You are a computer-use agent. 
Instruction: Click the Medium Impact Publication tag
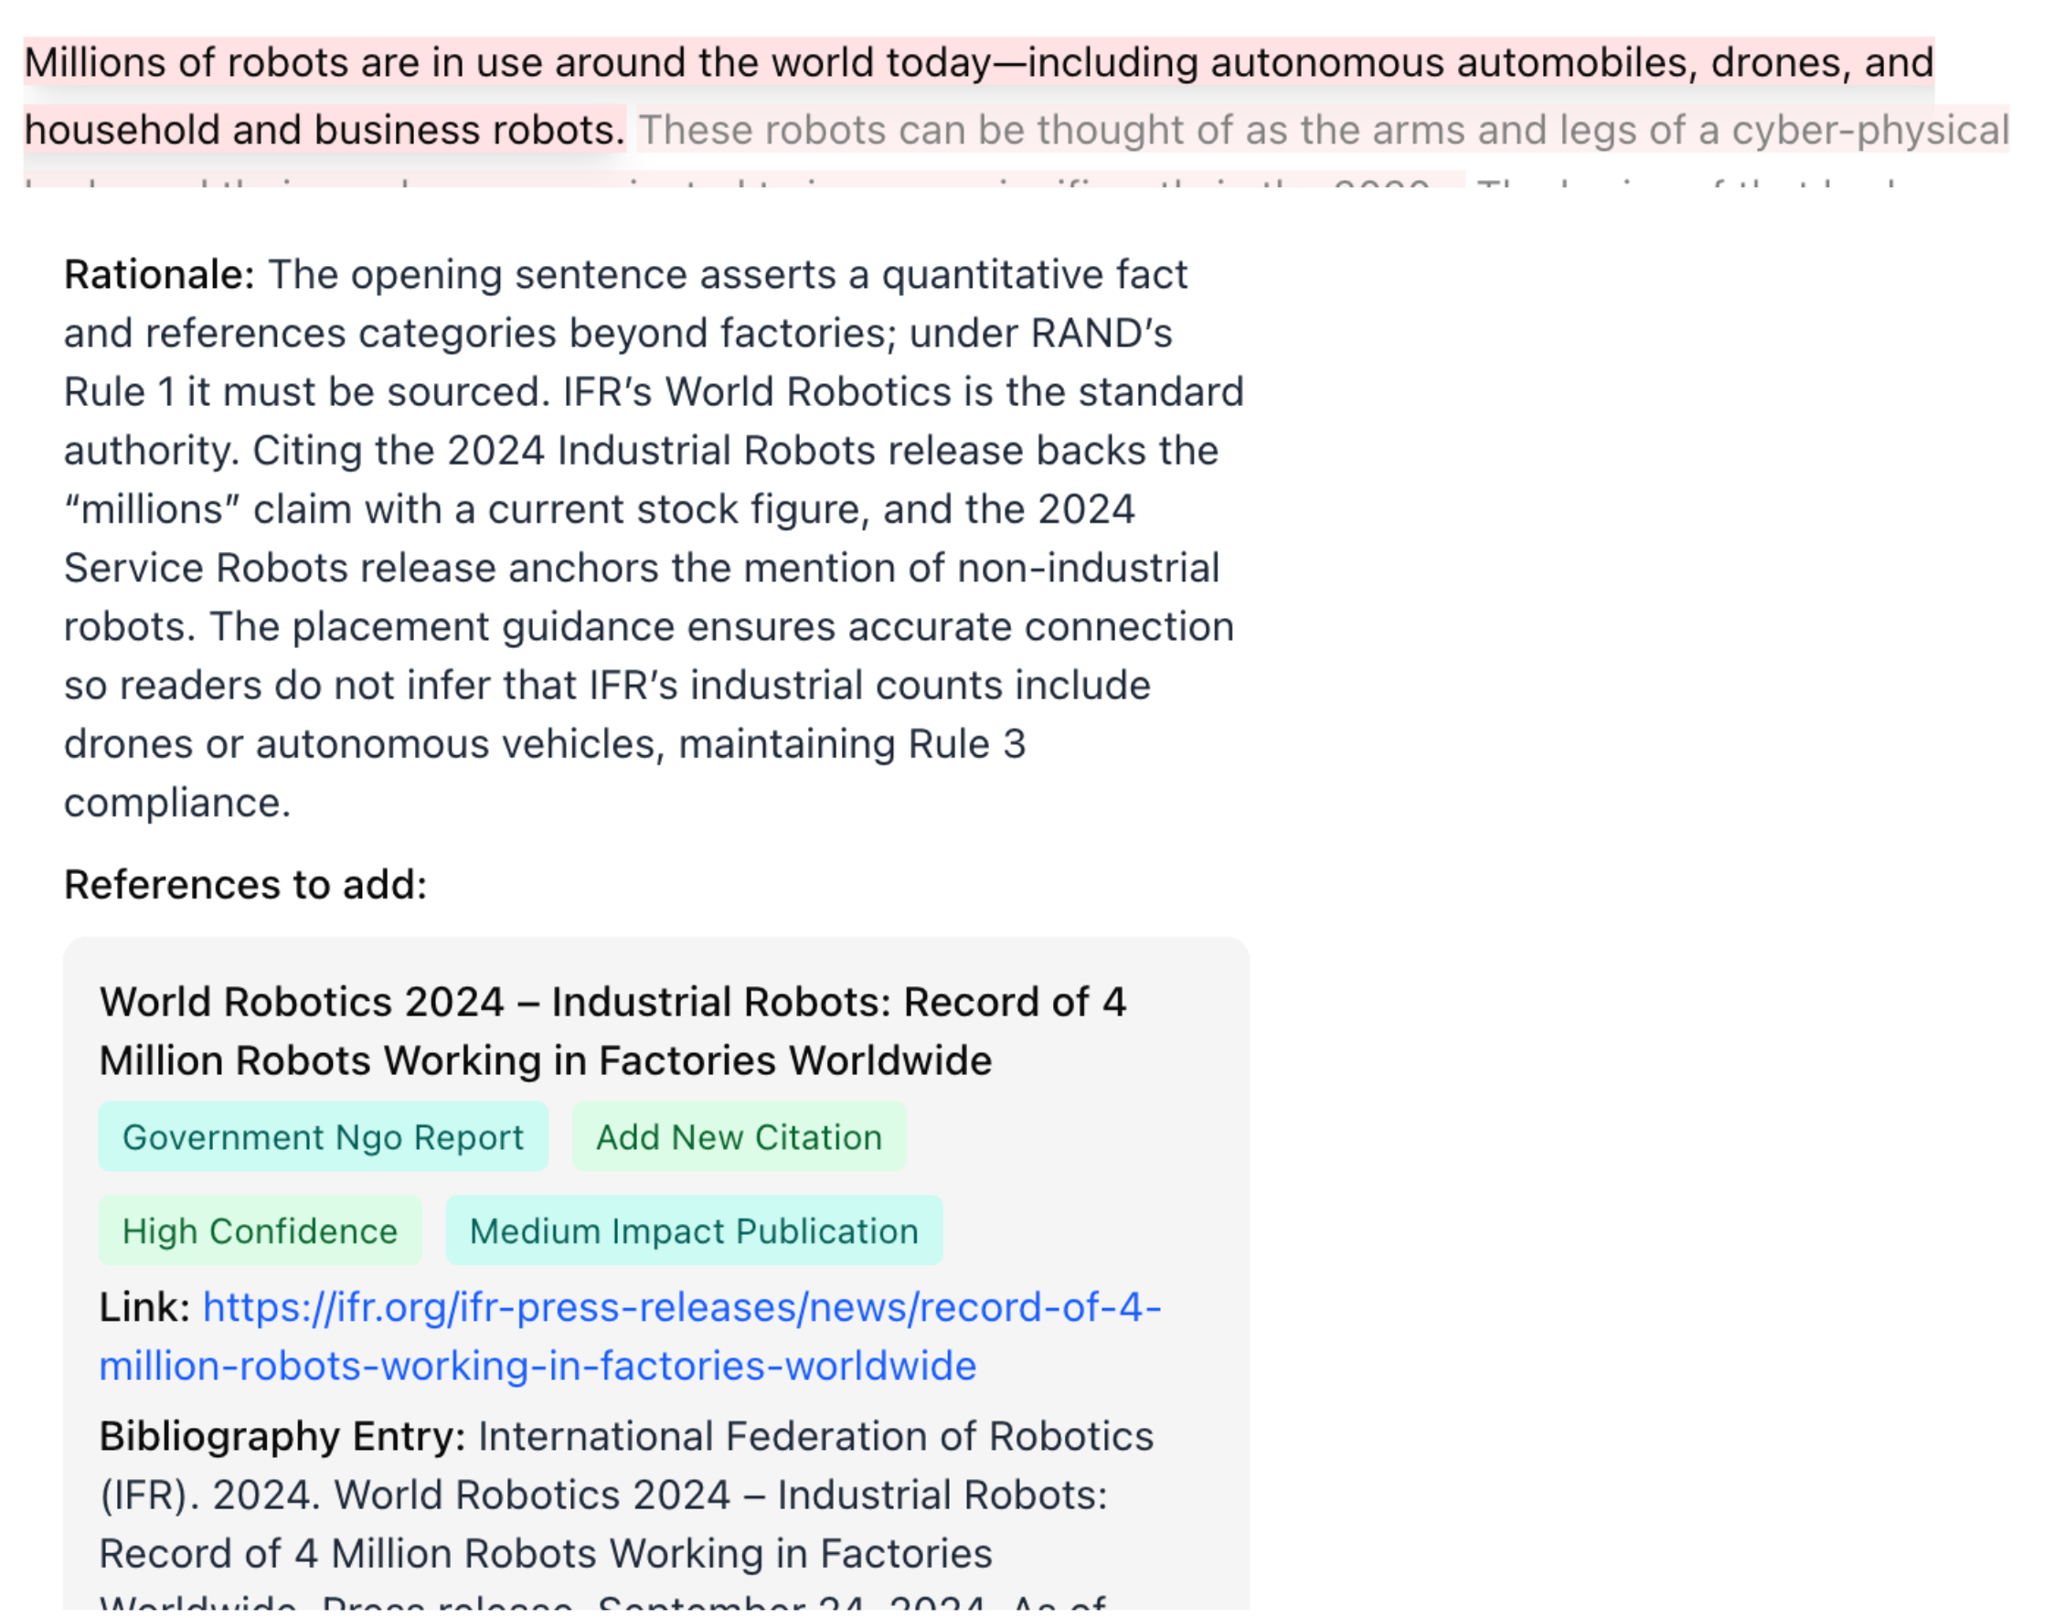click(695, 1230)
